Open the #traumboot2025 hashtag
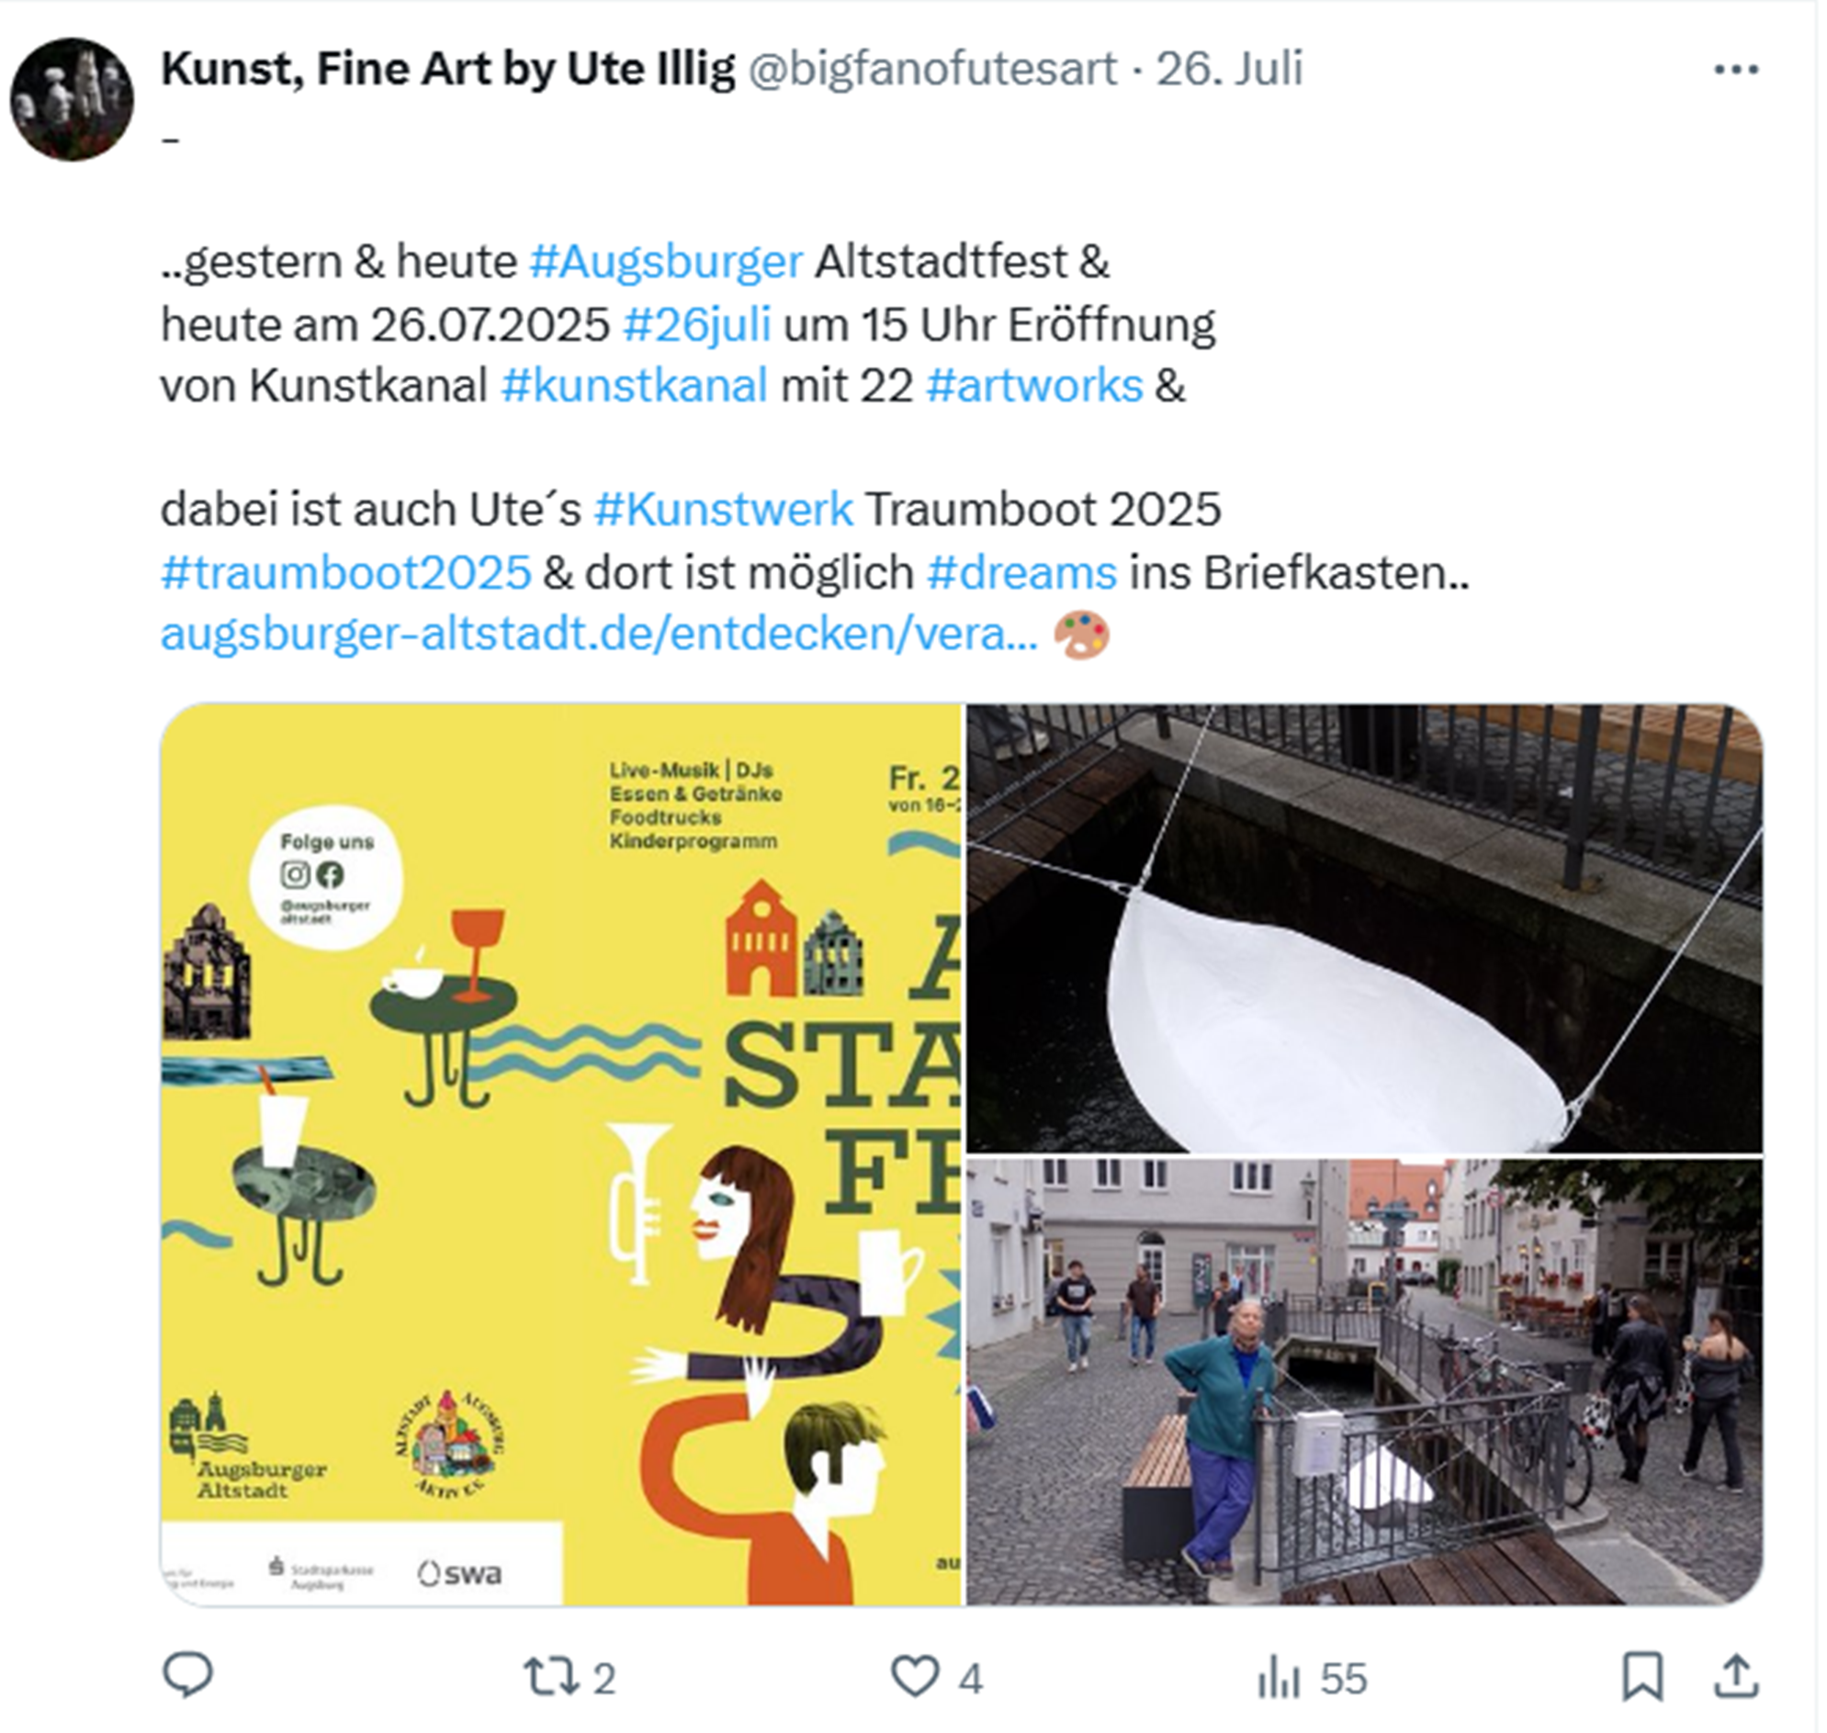The height and width of the screenshot is (1733, 1827). (x=346, y=572)
